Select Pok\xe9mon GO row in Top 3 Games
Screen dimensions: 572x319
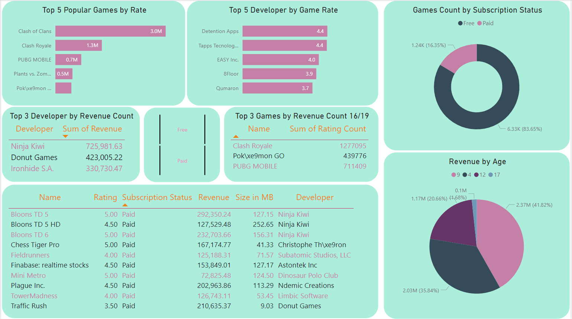coord(259,156)
